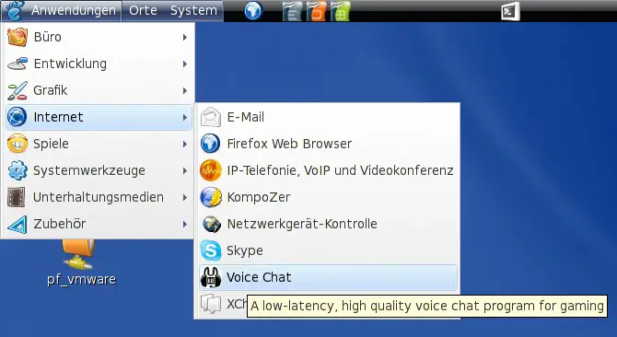
Task: Click the E-Mail envelope icon
Action: 211,117
